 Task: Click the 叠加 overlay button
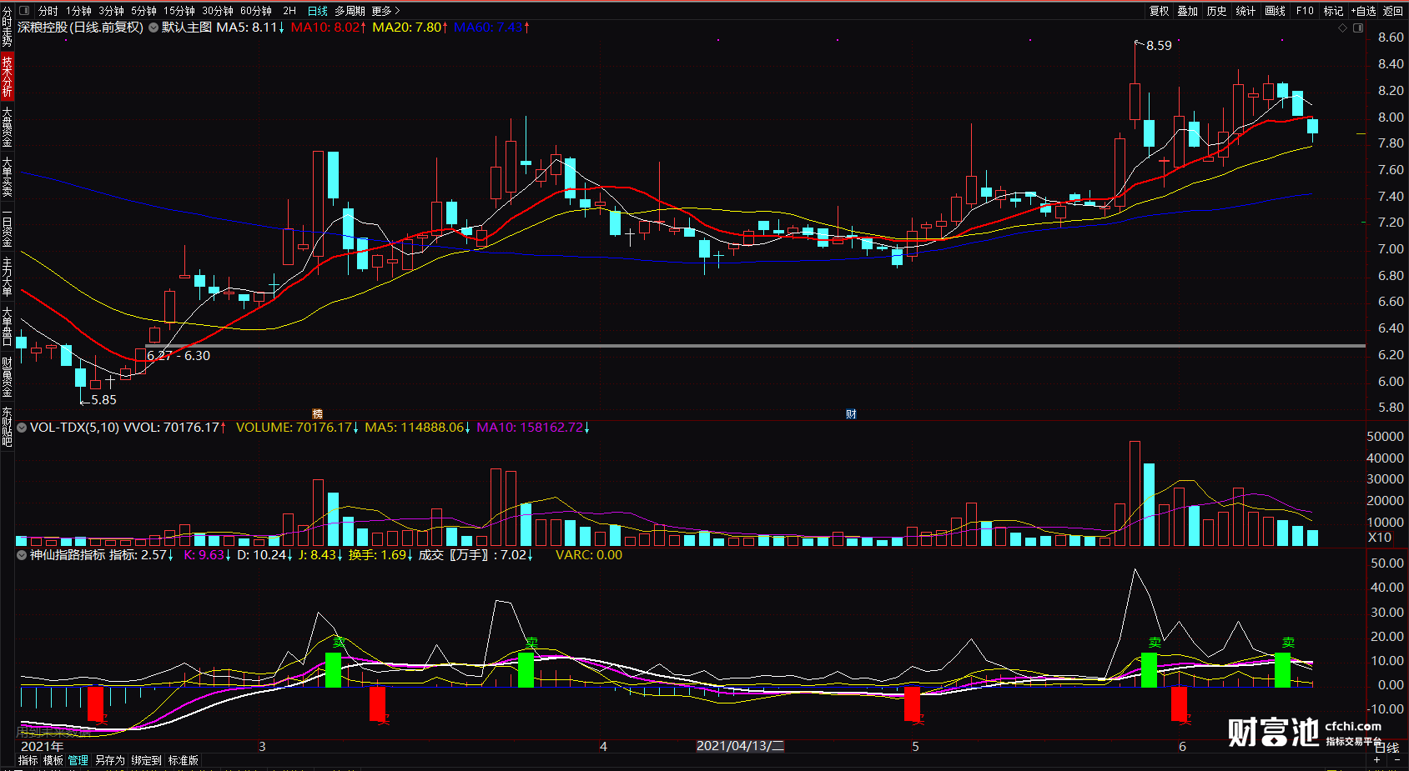(x=1188, y=11)
